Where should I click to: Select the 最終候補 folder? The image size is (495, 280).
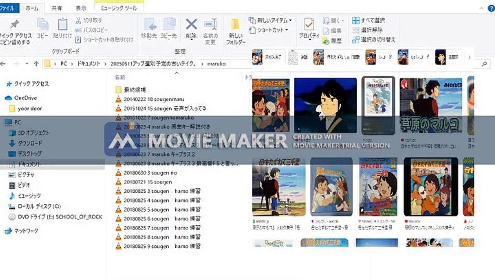pos(131,90)
